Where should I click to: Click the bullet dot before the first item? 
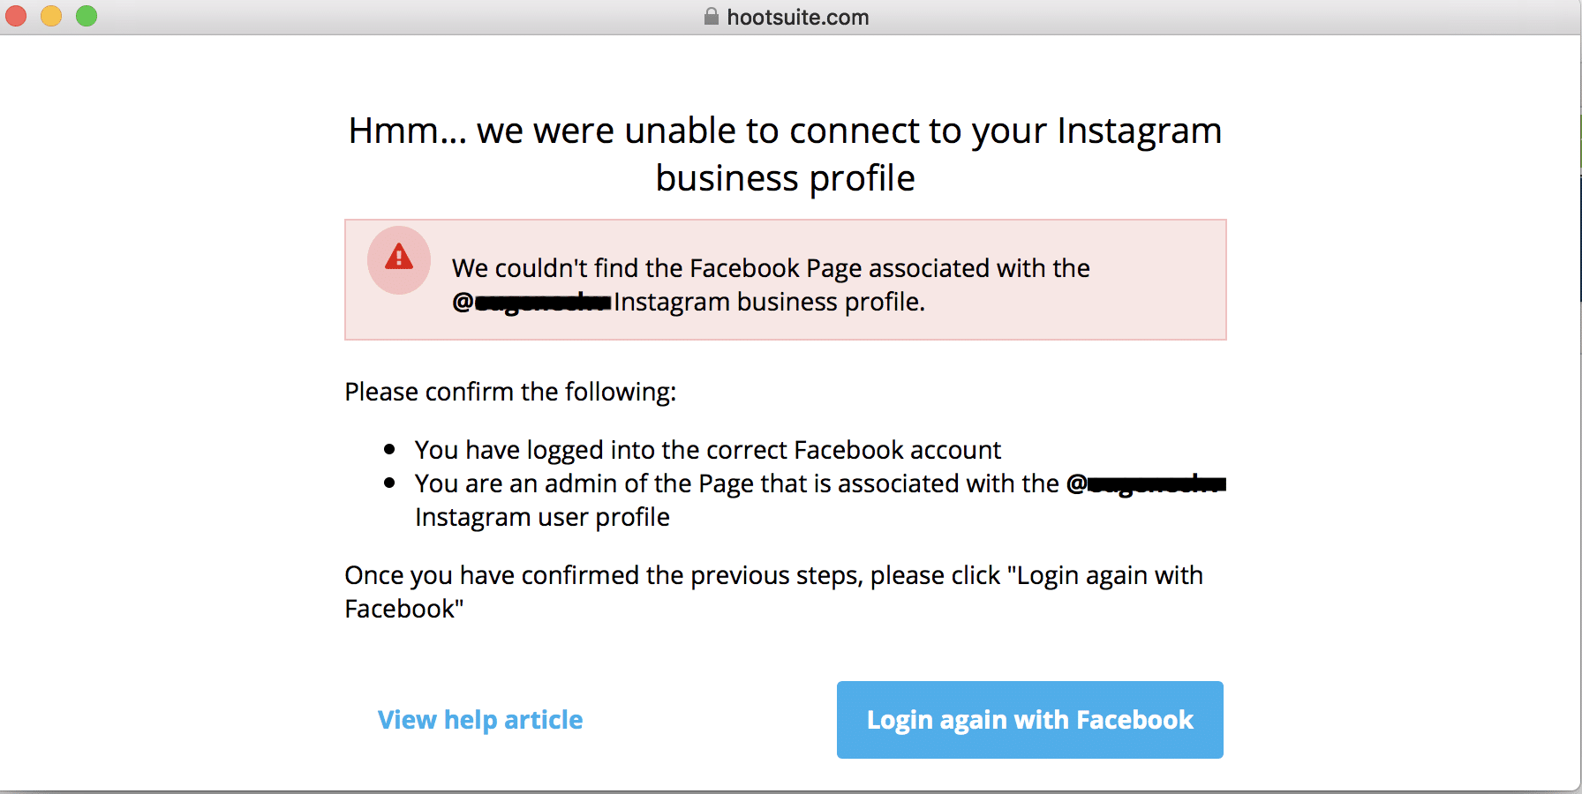[389, 449]
